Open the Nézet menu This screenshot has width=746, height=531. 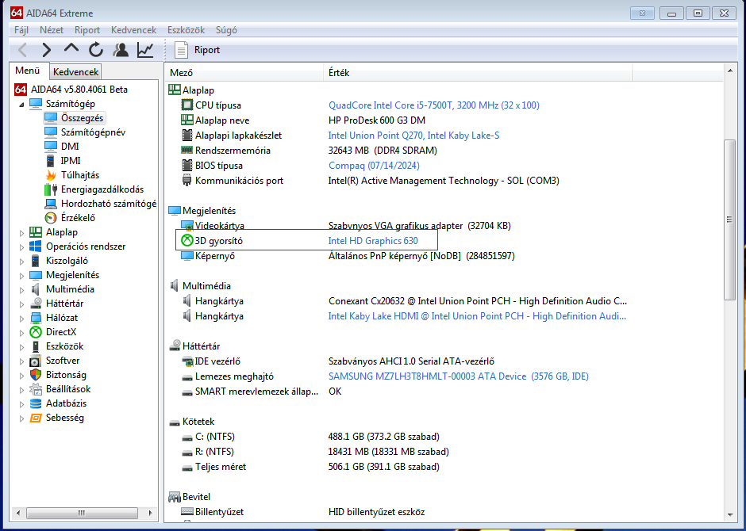(x=52, y=30)
